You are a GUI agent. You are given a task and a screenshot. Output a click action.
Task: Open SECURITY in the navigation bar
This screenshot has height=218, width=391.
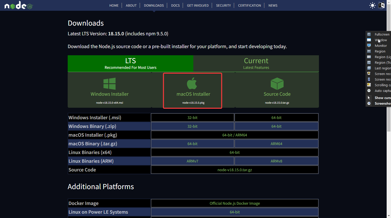[x=223, y=5]
